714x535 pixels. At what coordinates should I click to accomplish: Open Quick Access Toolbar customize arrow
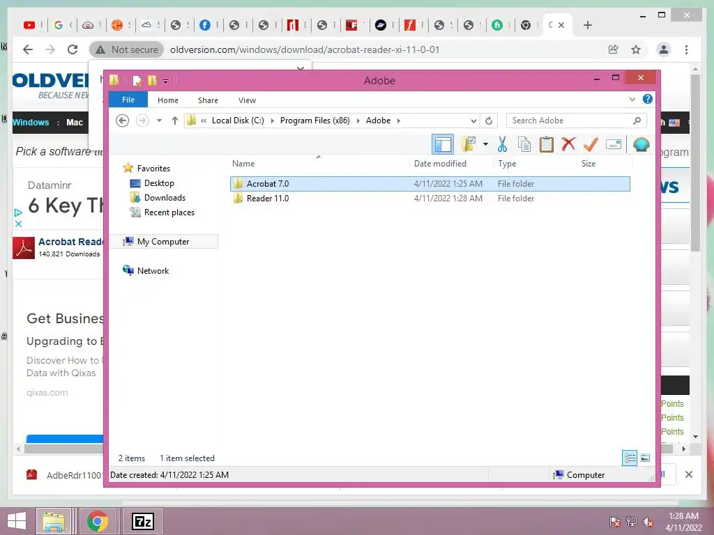pyautogui.click(x=166, y=82)
